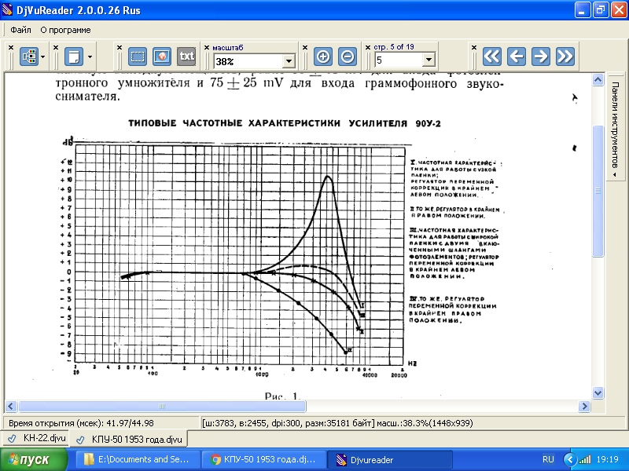Image resolution: width=629 pixels, height=471 pixels.
Task: Switch to the КН-22.djvu tab
Action: point(37,438)
